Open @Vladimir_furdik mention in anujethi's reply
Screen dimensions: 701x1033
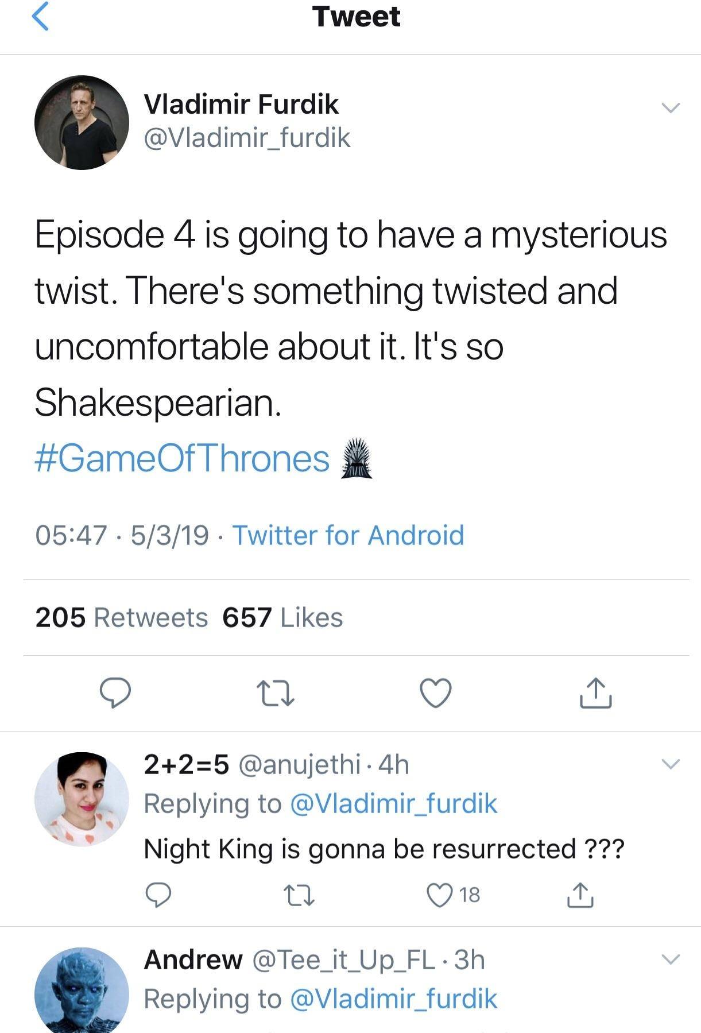(x=394, y=803)
